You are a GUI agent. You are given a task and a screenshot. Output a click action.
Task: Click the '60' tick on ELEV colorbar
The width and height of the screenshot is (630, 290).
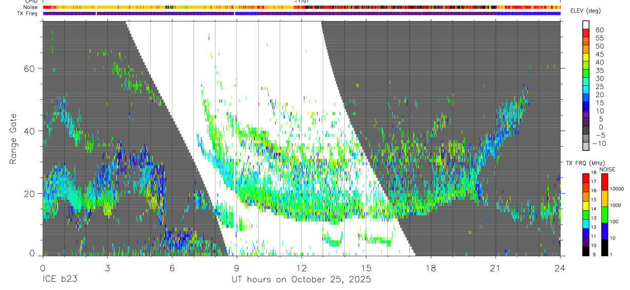[599, 30]
